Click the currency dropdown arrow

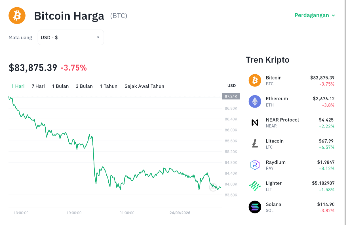(x=98, y=37)
